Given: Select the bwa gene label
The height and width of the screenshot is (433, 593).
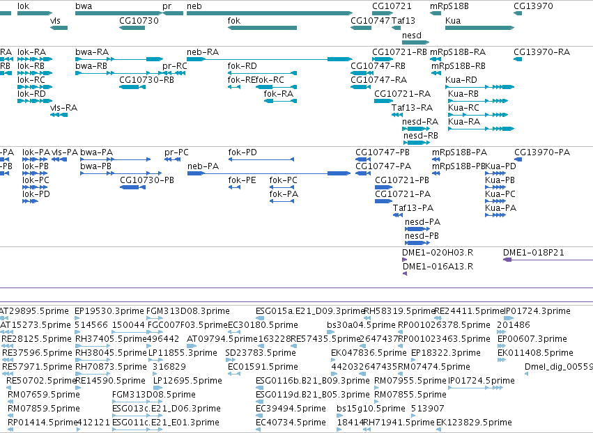Looking at the screenshot, I should pyautogui.click(x=84, y=6).
